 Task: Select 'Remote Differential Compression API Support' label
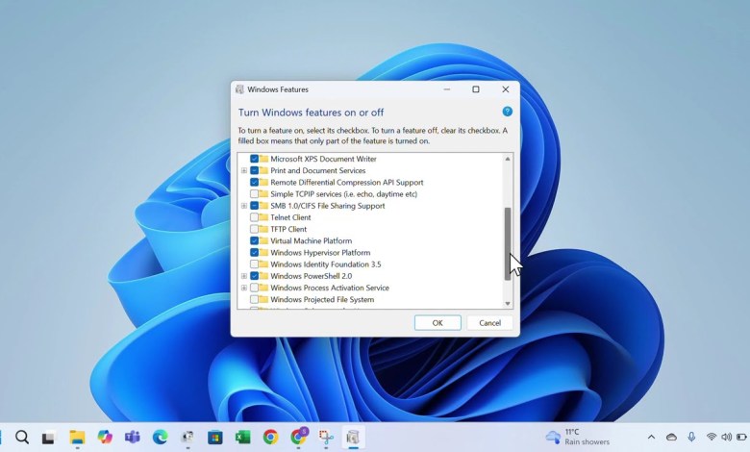pyautogui.click(x=347, y=182)
